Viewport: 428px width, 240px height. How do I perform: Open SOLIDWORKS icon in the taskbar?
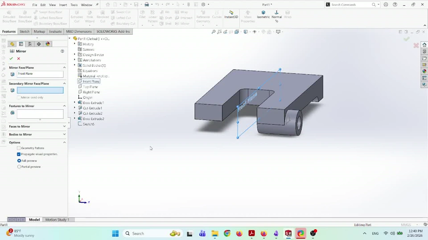point(288,233)
